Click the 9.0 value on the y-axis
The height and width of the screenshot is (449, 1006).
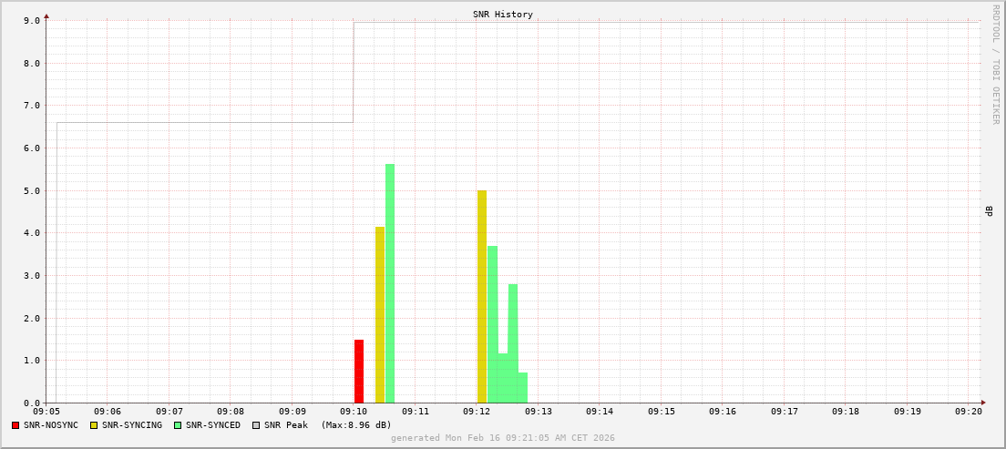click(x=31, y=21)
